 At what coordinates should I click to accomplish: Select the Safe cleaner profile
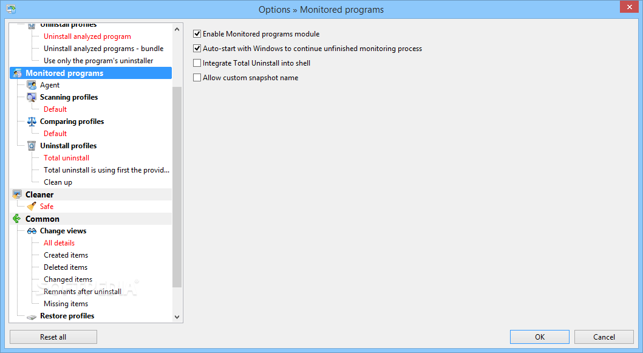pyautogui.click(x=47, y=207)
